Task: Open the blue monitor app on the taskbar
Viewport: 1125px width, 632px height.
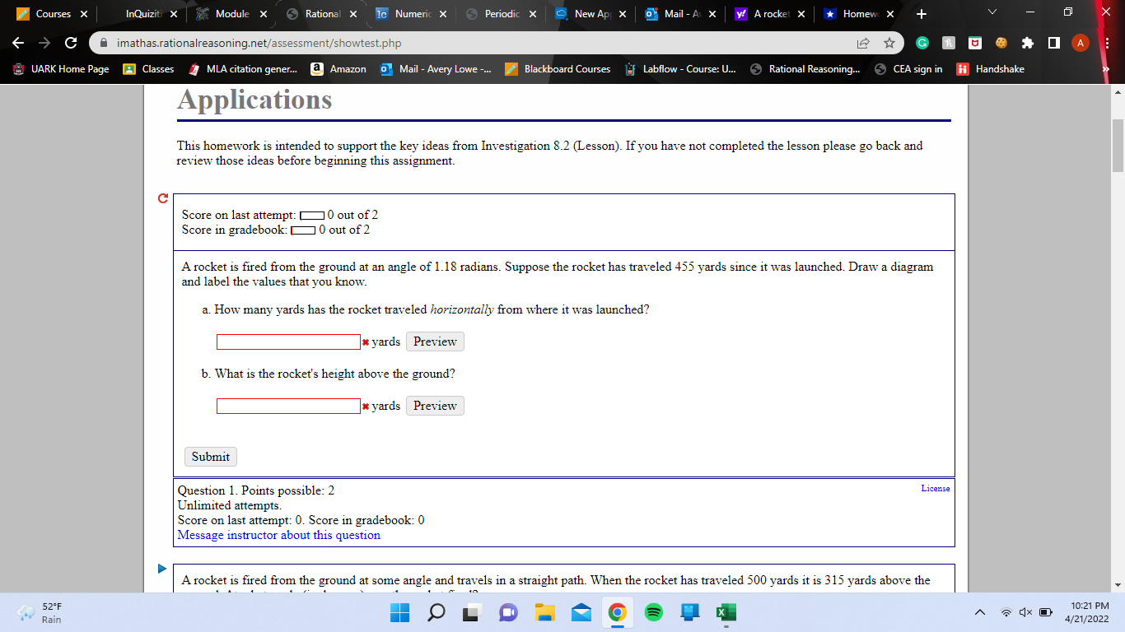Action: (x=689, y=613)
